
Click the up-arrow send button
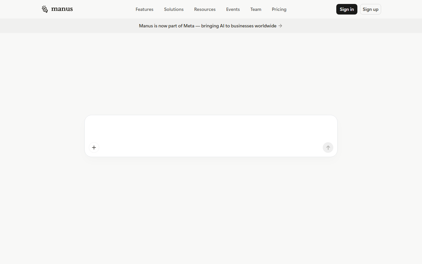[x=328, y=148]
